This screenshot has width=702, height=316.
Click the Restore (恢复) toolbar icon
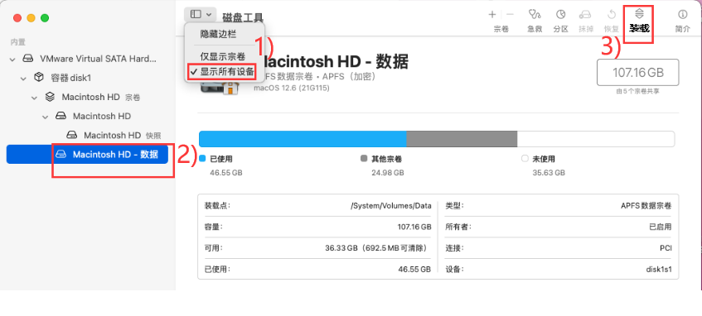(x=612, y=15)
